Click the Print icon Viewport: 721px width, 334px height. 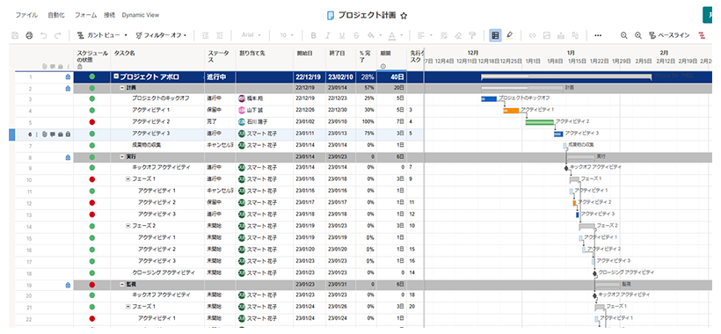tap(29, 35)
